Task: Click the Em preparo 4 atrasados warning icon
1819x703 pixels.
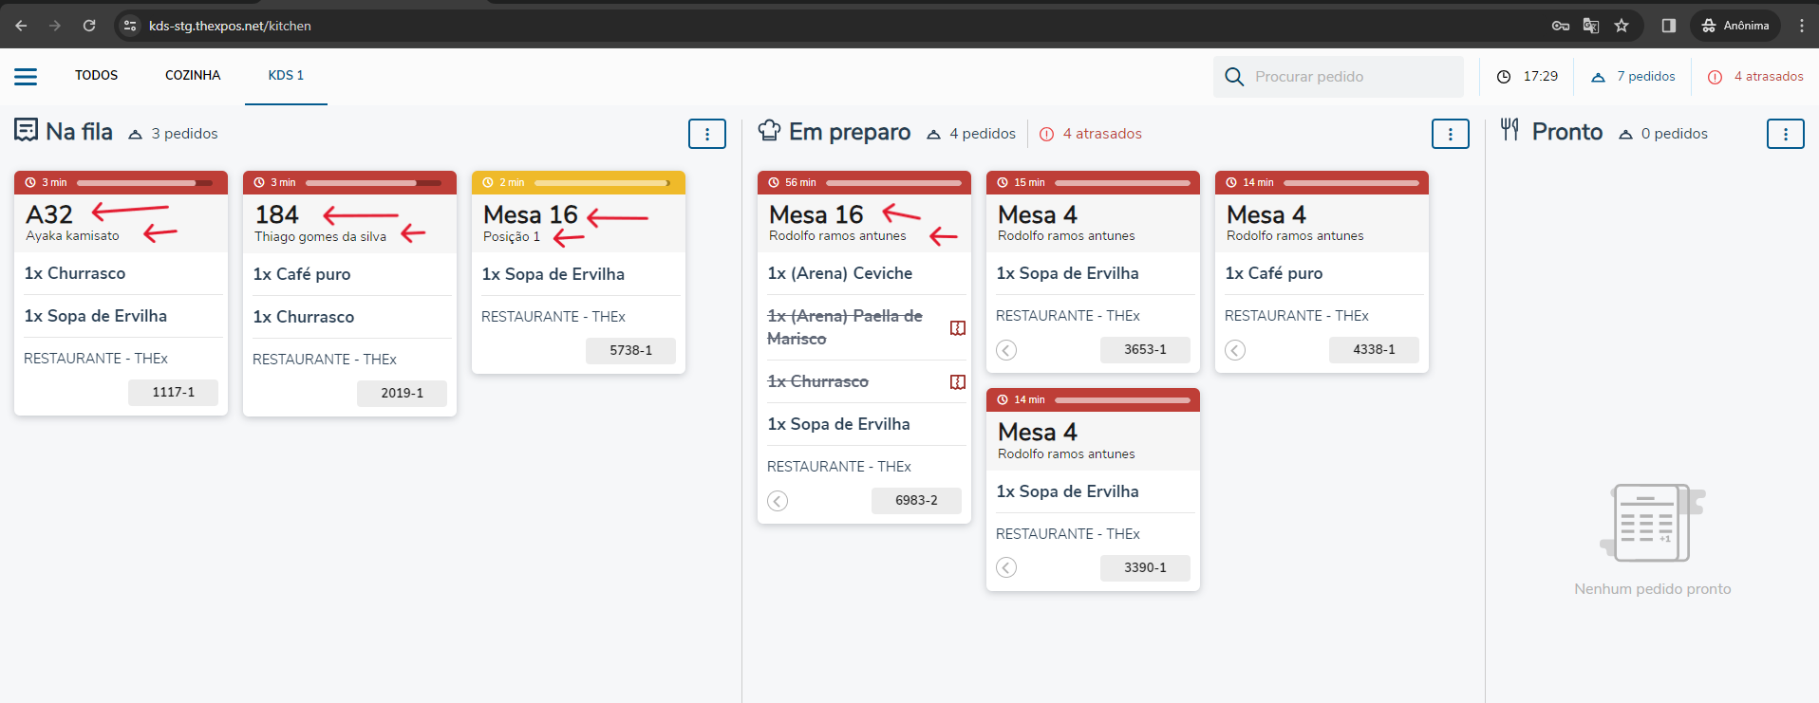Action: point(1046,135)
